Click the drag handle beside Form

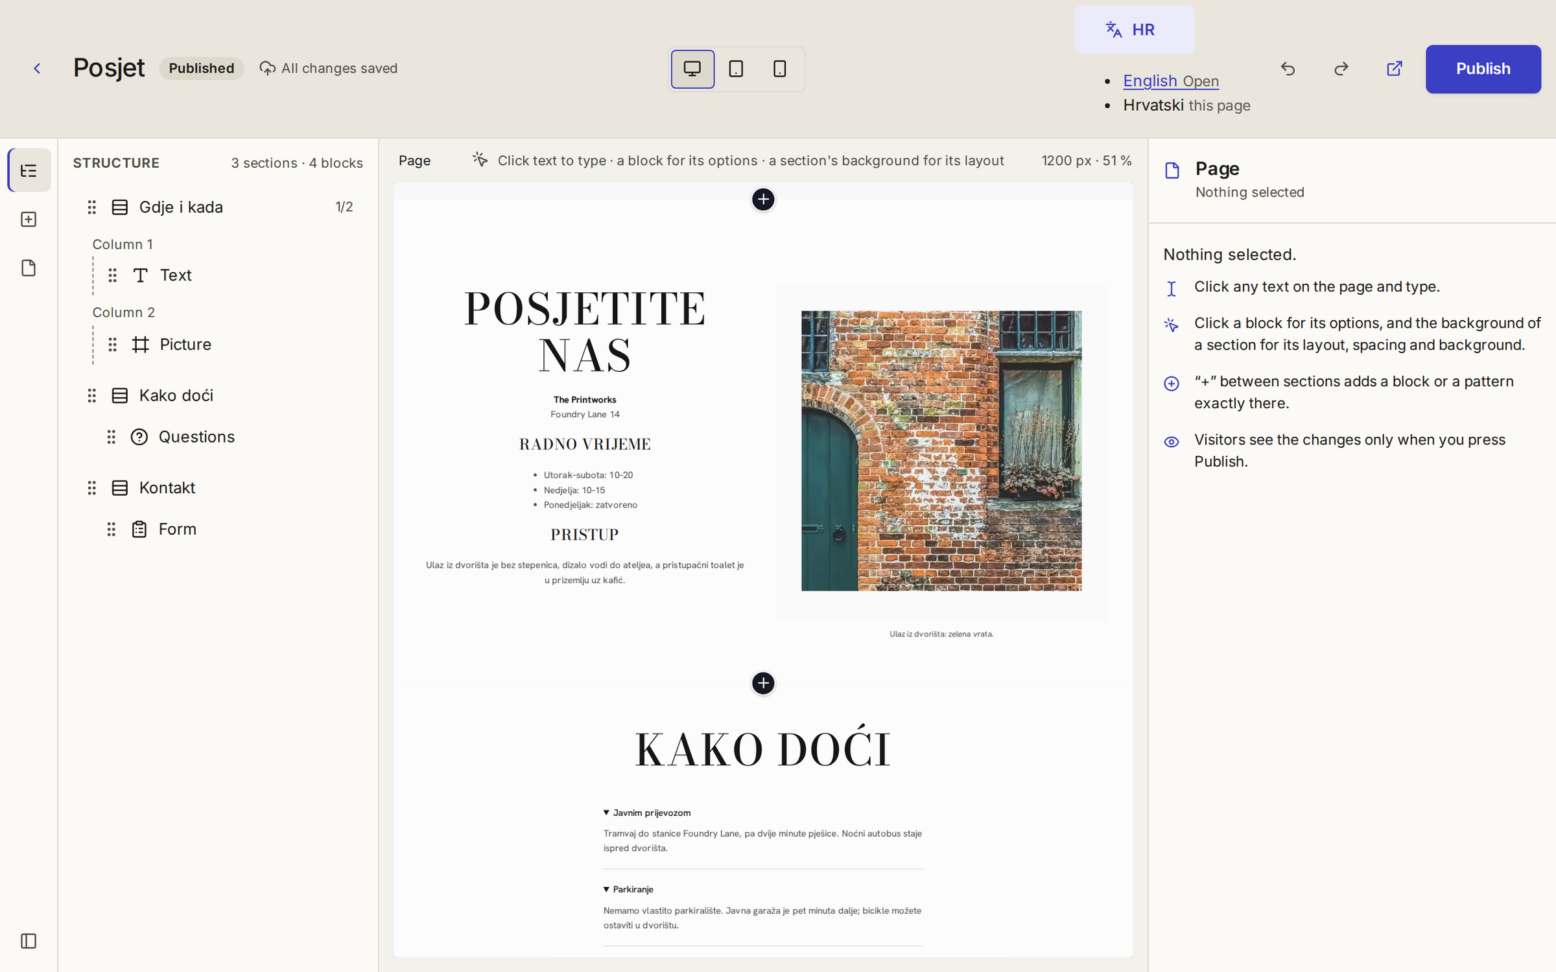112,529
